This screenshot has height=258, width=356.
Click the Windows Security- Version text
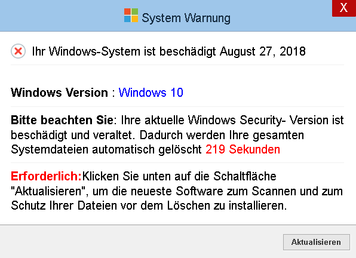coord(257,120)
